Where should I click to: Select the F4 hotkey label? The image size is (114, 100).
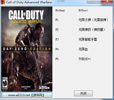pyautogui.click(x=57, y=49)
